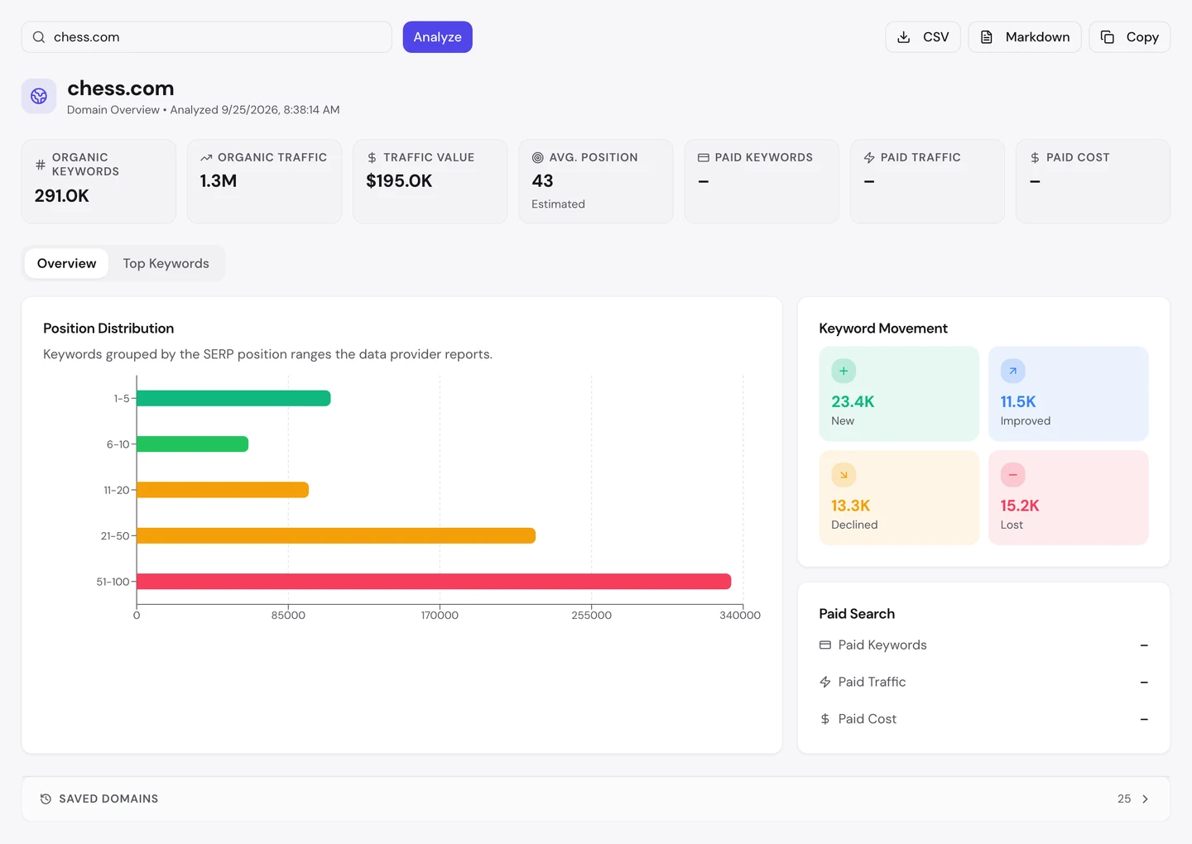
Task: Click the search magnifier icon in domain field
Action: 39,37
